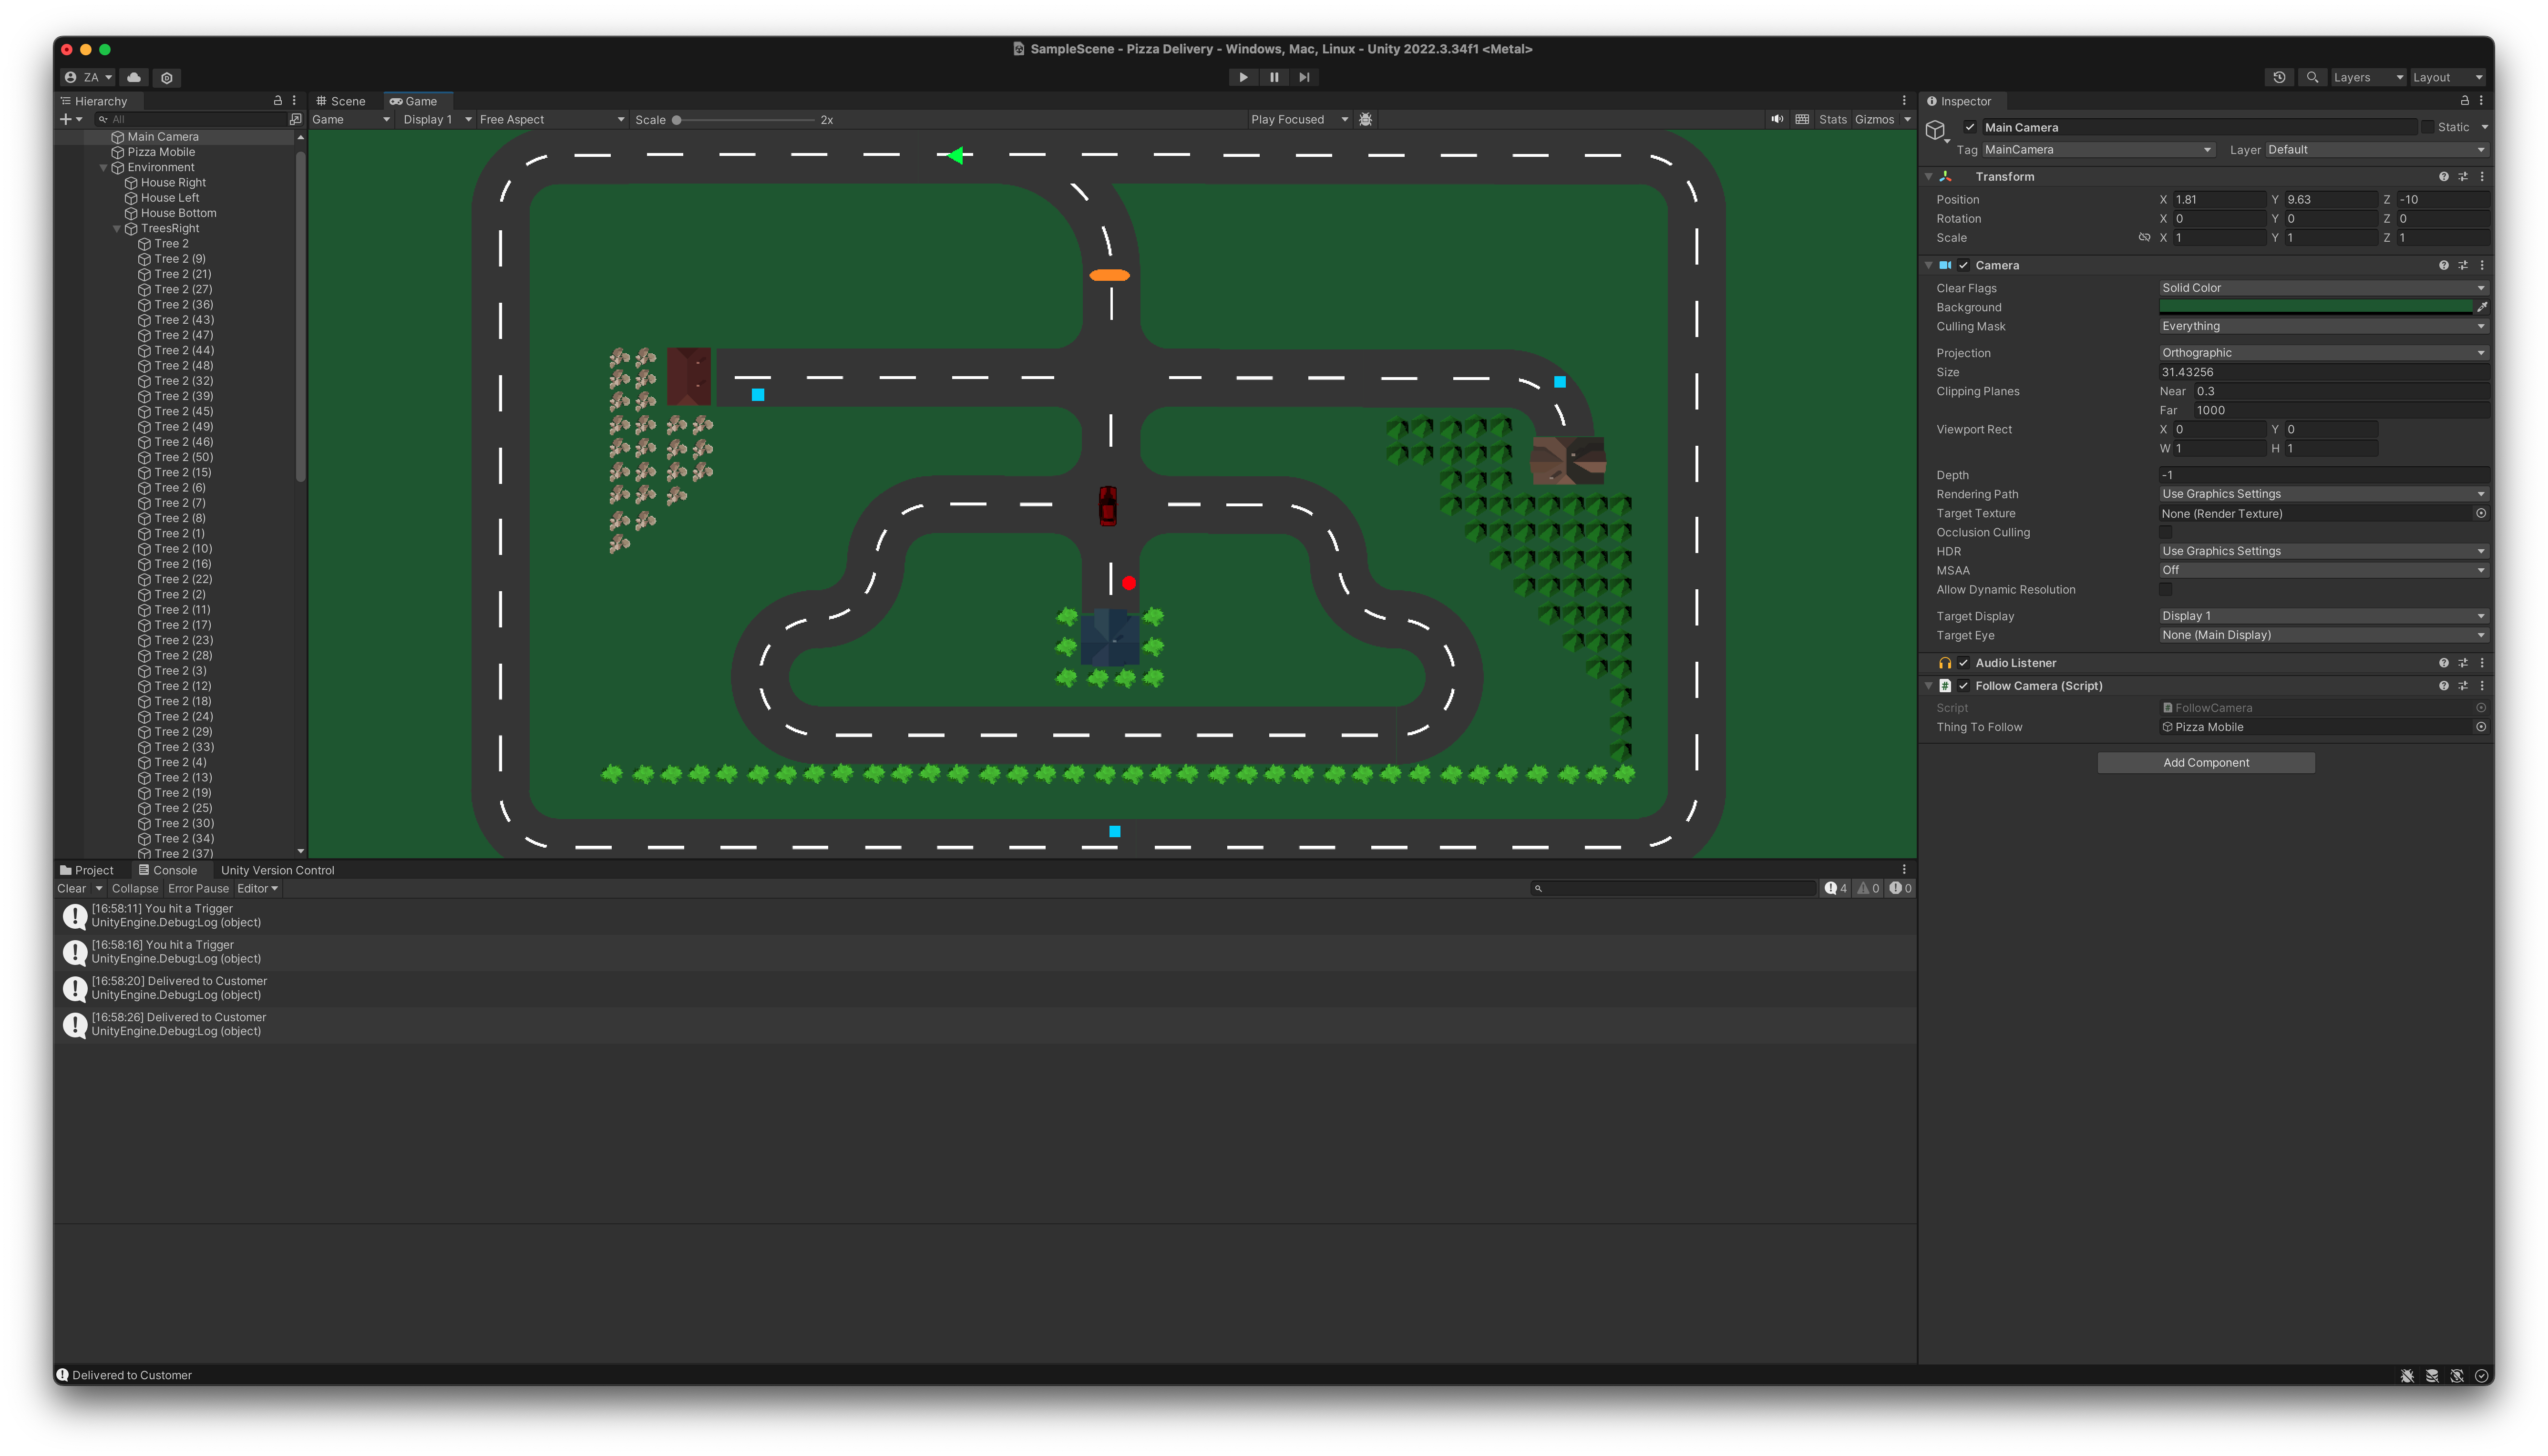Image resolution: width=2548 pixels, height=1456 pixels.
Task: Disable the Camera component checkbox
Action: pos(1964,266)
